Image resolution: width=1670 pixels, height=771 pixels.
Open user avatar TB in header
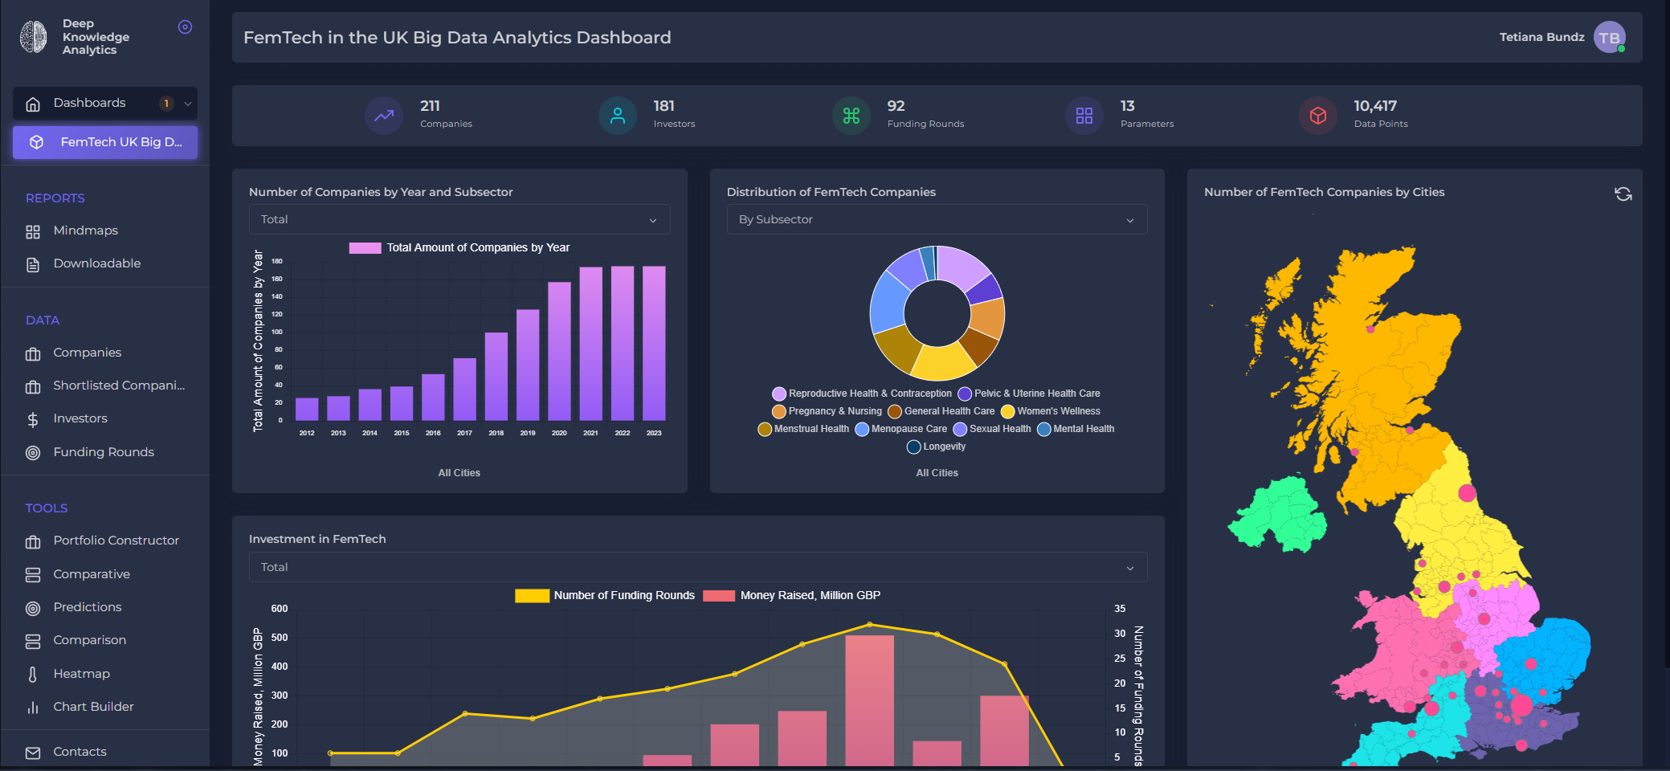[1609, 38]
